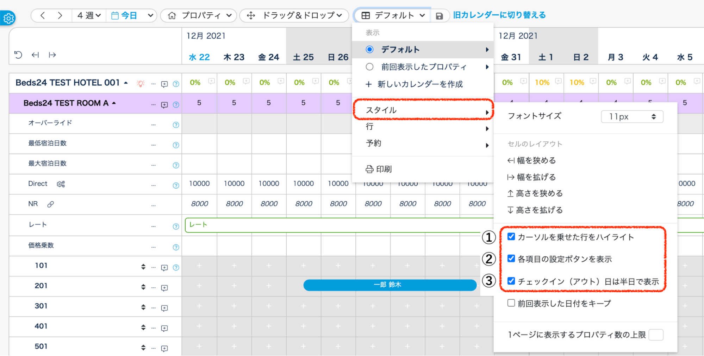Open the プロパティ dropdown in toolbar
Viewport: 704px width, 356px height.
coord(199,15)
